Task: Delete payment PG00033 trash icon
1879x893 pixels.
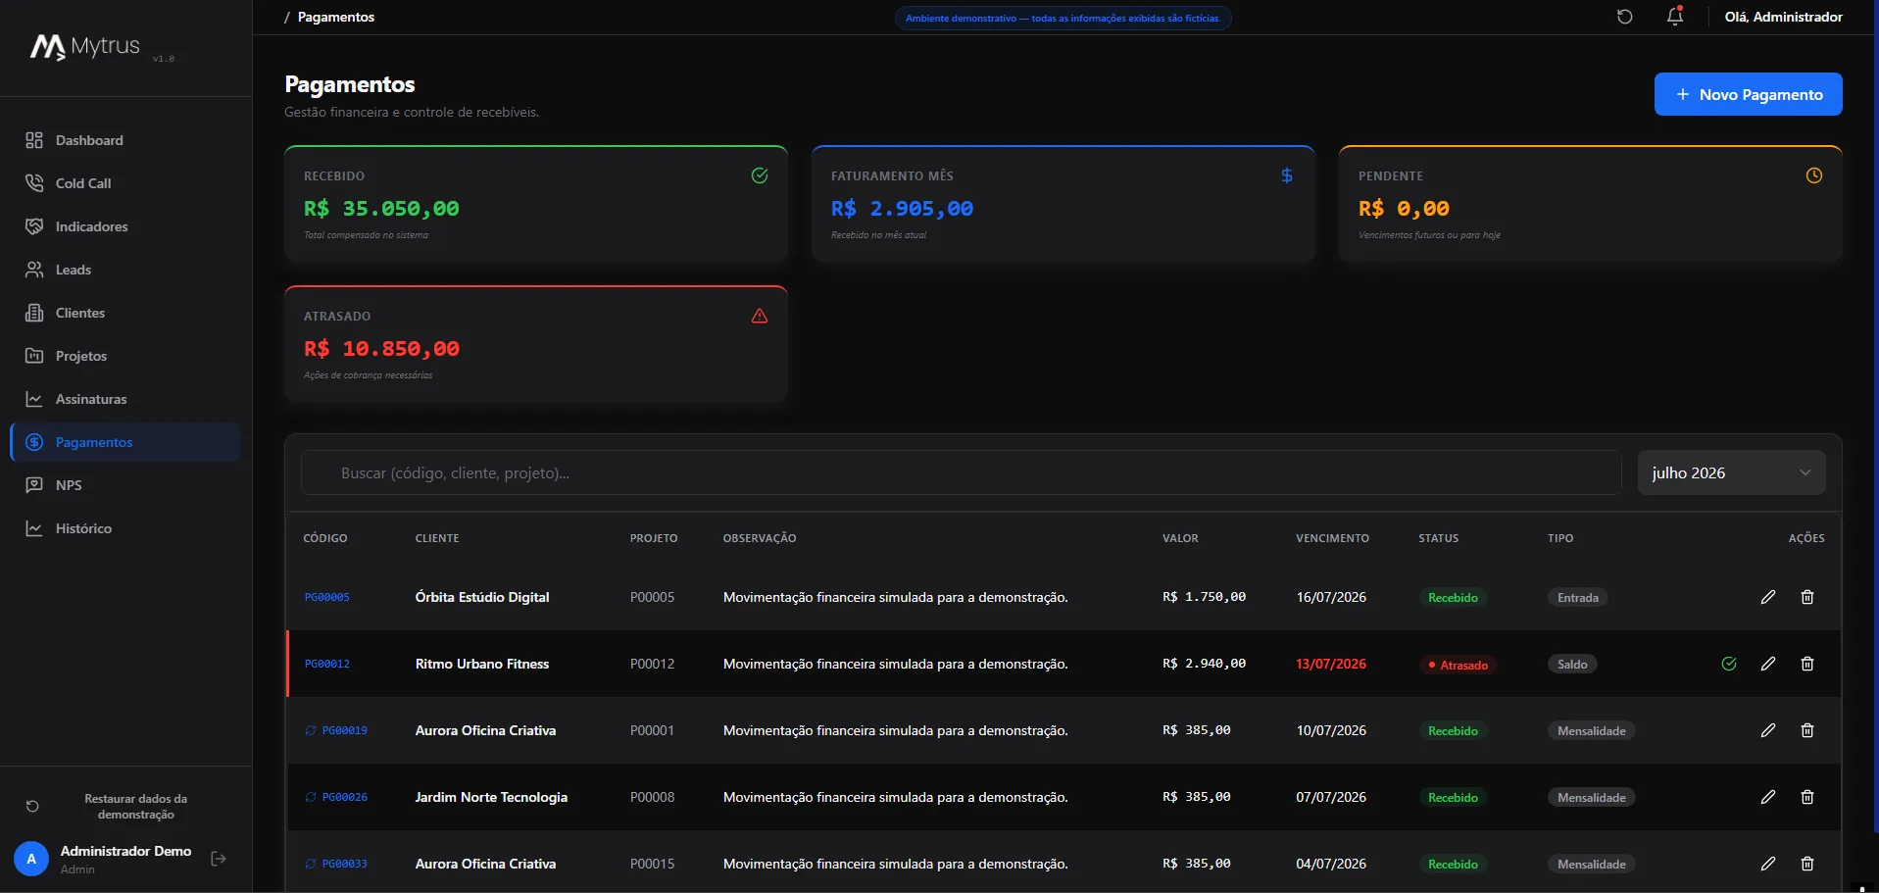Action: pos(1807,864)
